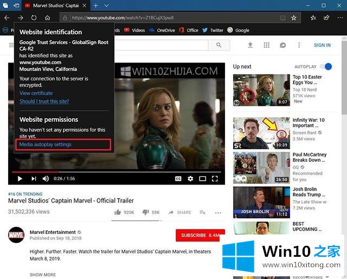347x279 pixels.
Task: Open the Favorites hub icon
Action: 313,18
